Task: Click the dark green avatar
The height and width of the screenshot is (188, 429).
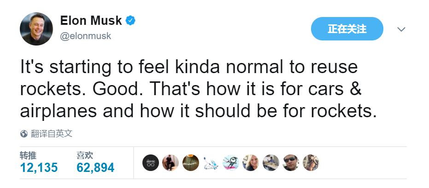Action: (191, 163)
